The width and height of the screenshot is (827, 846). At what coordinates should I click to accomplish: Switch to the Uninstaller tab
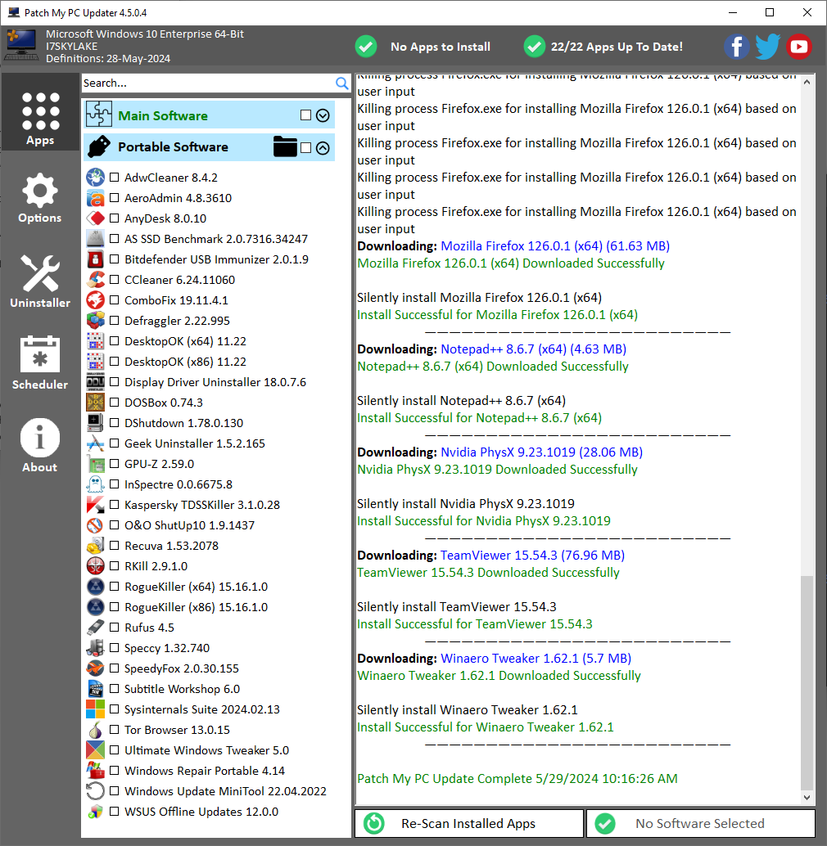coord(40,282)
